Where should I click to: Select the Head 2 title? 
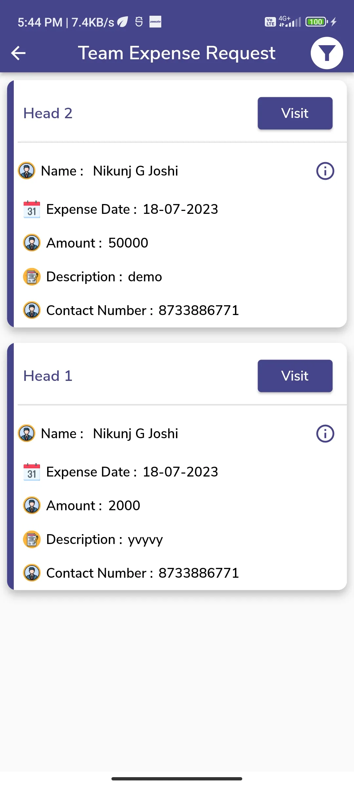click(x=48, y=113)
